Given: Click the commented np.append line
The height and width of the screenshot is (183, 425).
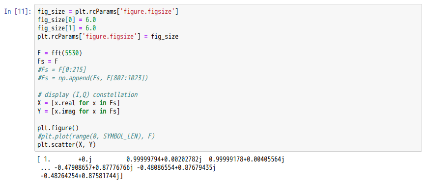Looking at the screenshot, I should (x=93, y=78).
